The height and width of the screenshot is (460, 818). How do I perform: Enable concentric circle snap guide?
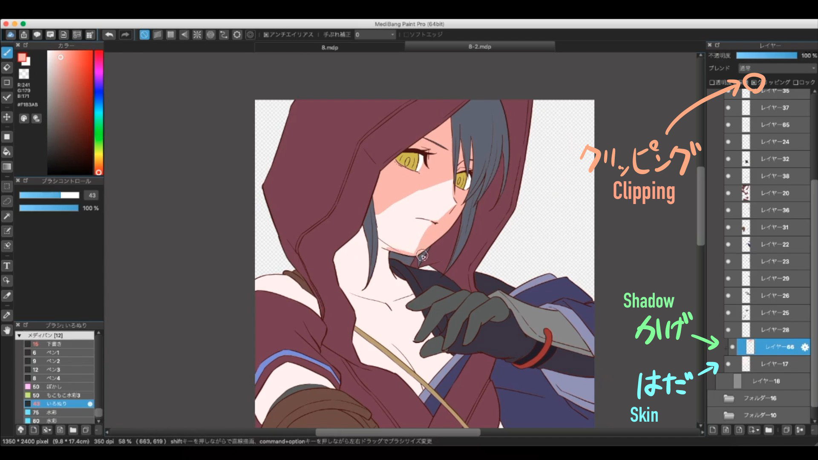(210, 34)
